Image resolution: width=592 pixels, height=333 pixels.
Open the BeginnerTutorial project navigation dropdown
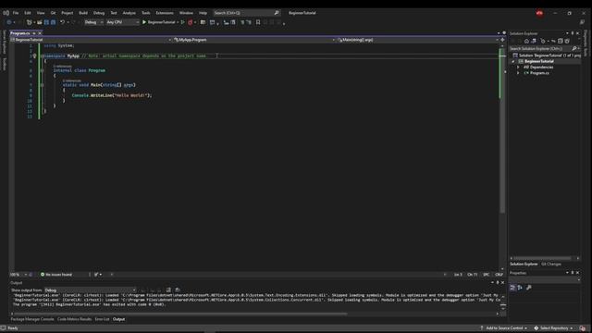(91, 40)
